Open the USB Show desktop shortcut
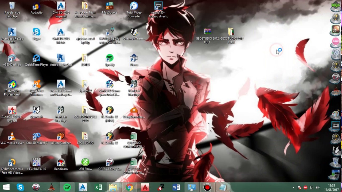 point(85,165)
